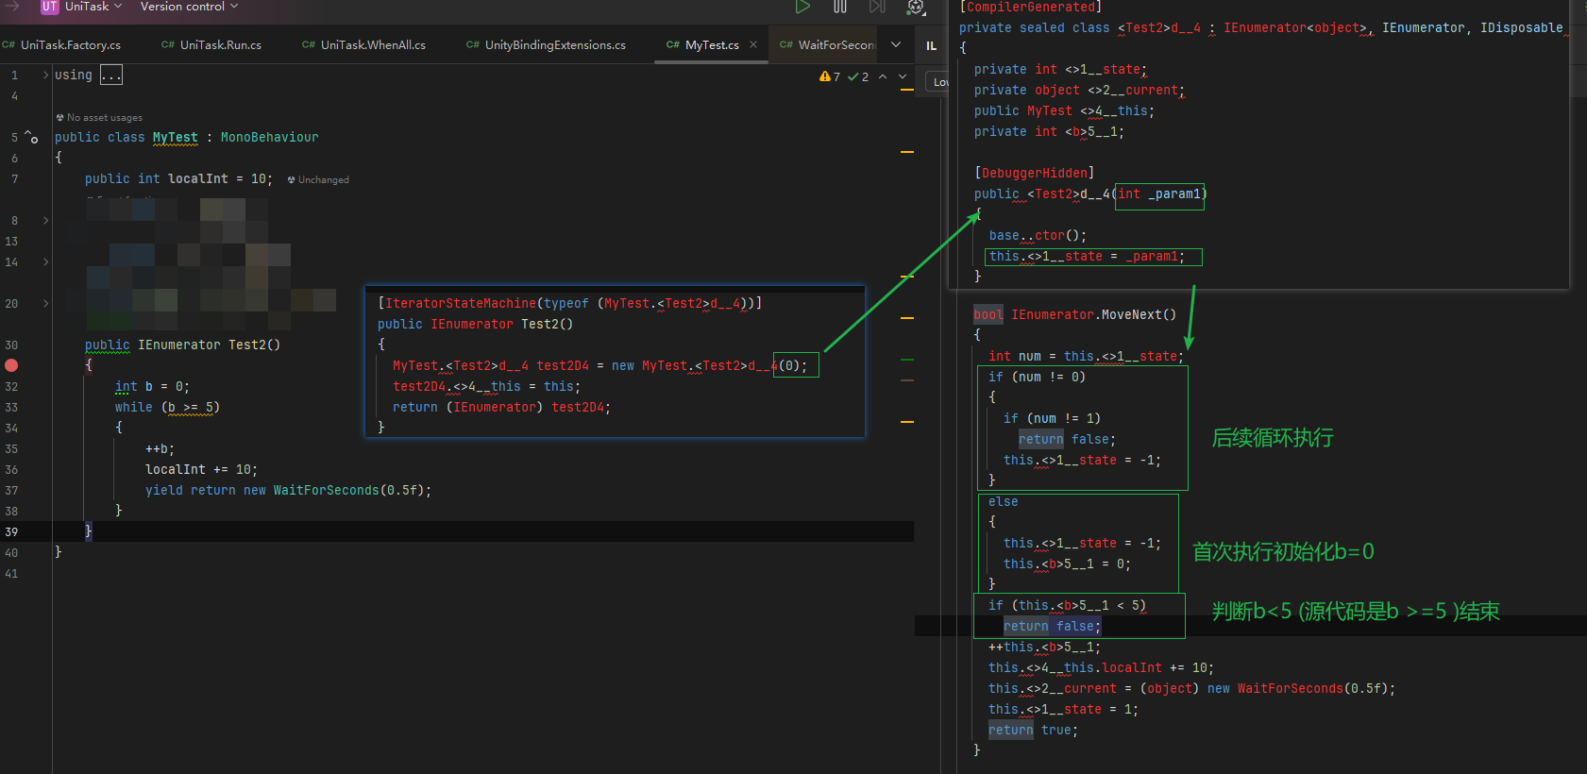Click 'return true;' line in IL panel

pos(1033,730)
